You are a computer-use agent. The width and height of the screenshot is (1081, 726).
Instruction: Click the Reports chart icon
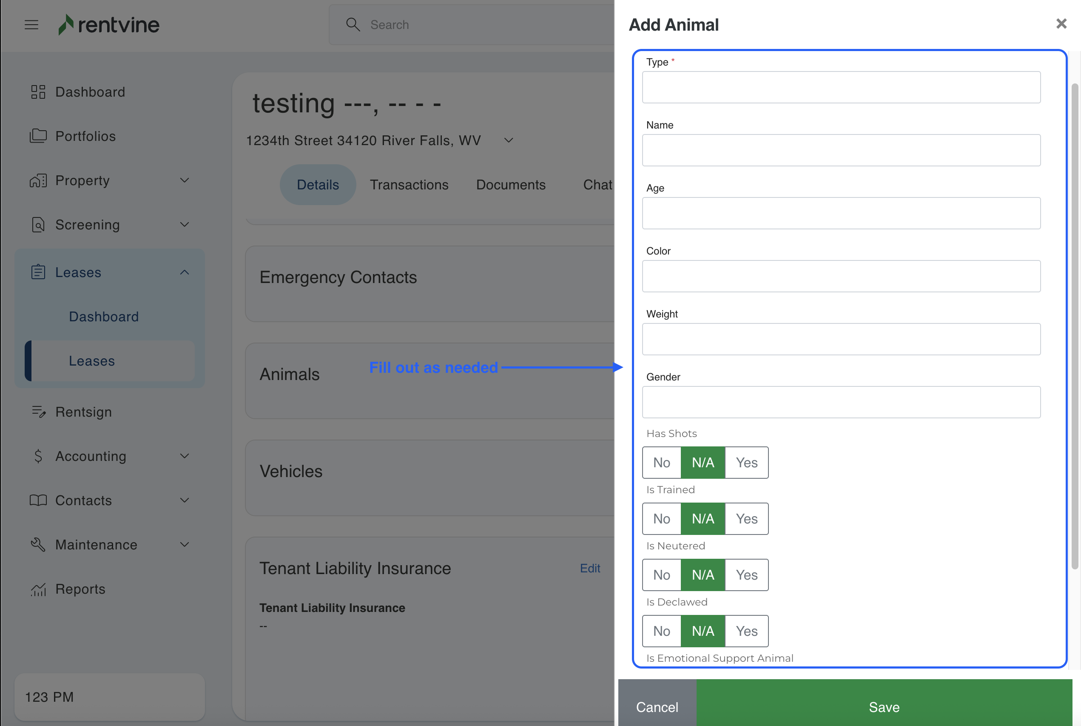[38, 589]
